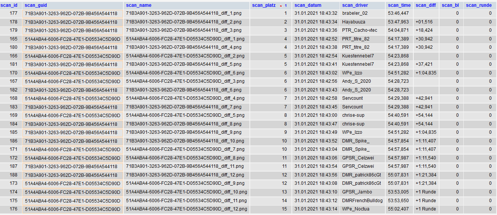The image size is (497, 215).
Task: Sort by the scan_guid column header
Action: click(35, 5)
